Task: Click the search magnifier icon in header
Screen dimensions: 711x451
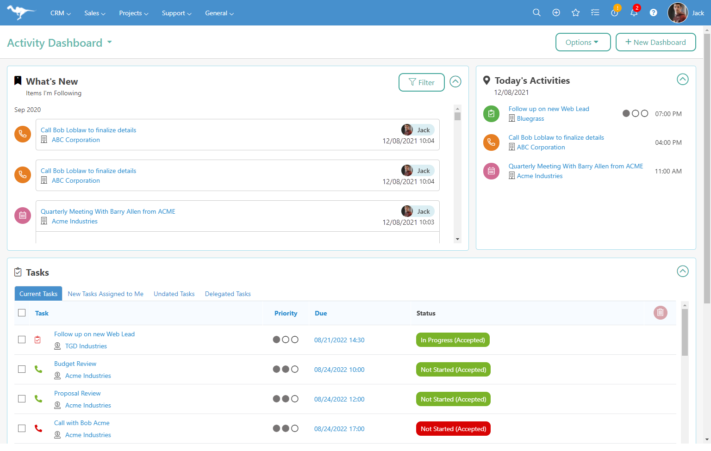Action: tap(536, 13)
